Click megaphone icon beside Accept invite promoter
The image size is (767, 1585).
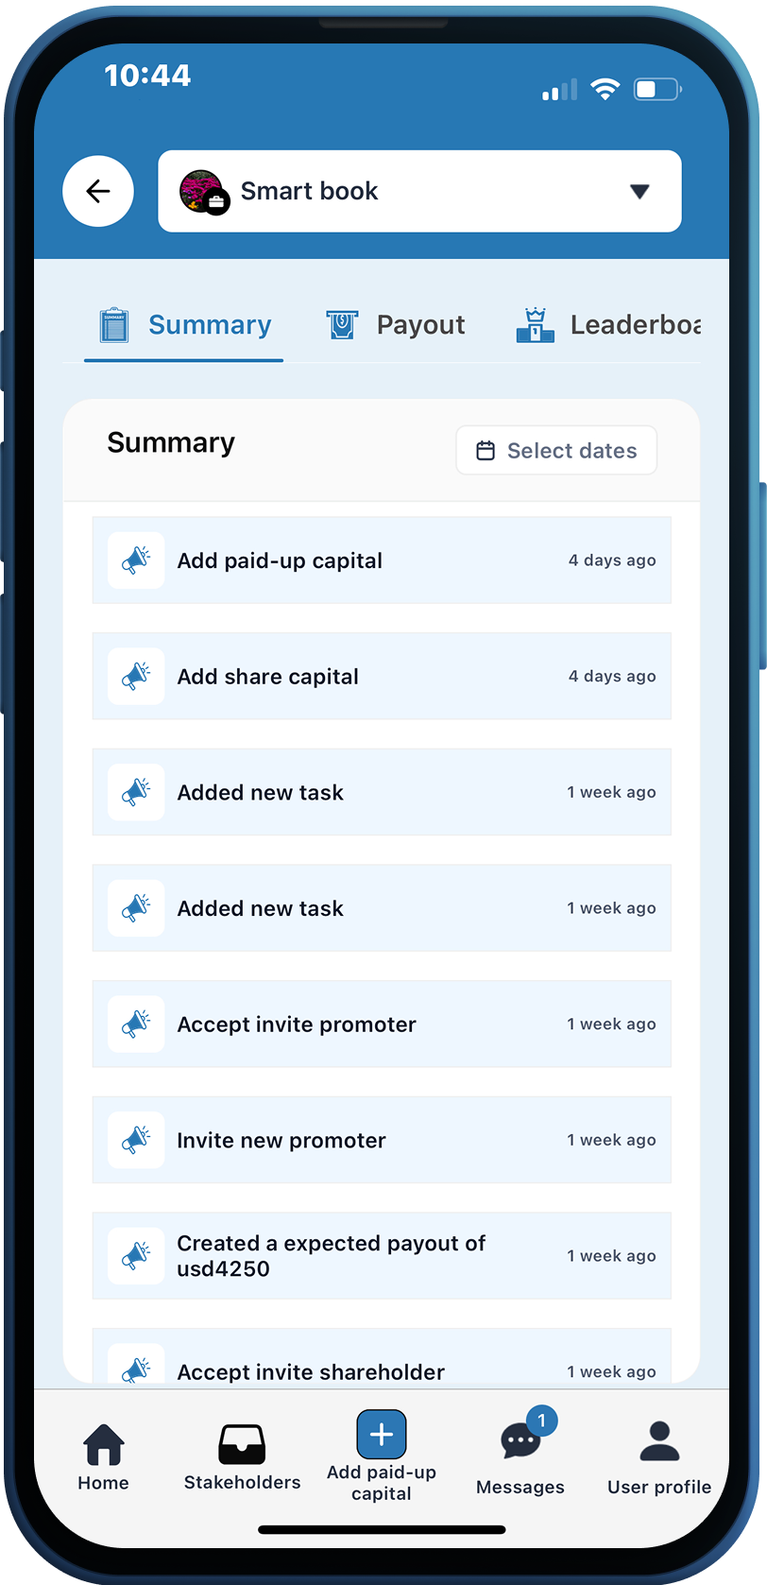(136, 1025)
